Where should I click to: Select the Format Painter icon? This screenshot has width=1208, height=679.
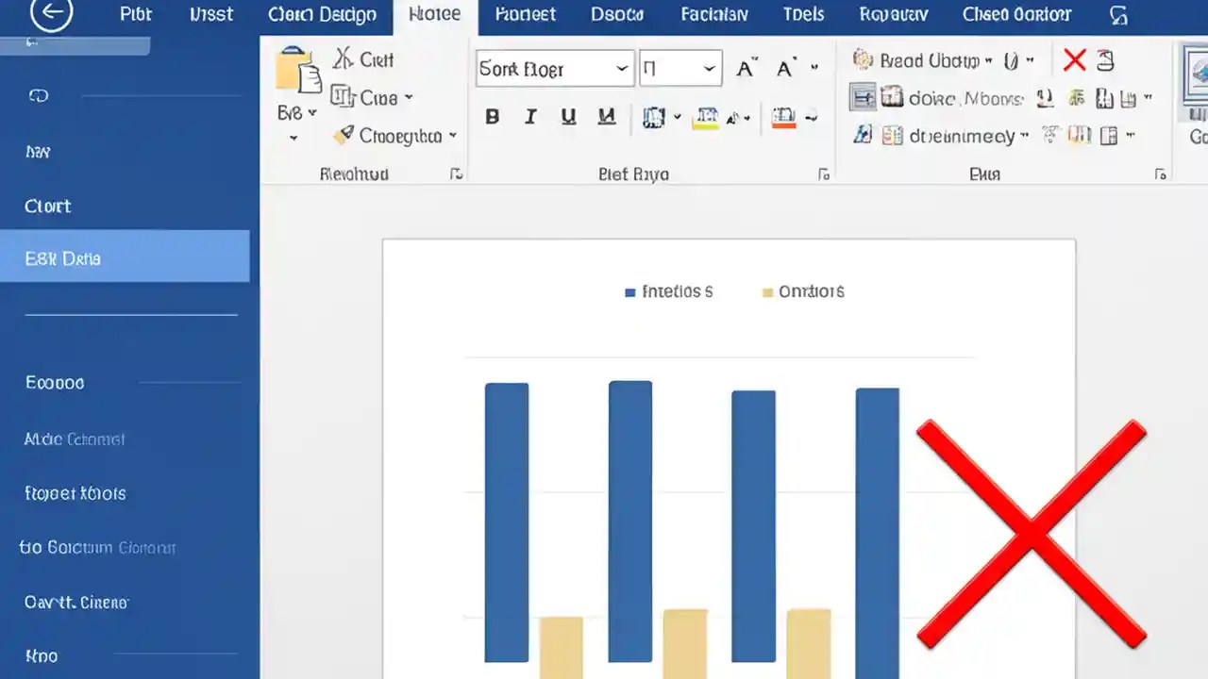tap(343, 135)
